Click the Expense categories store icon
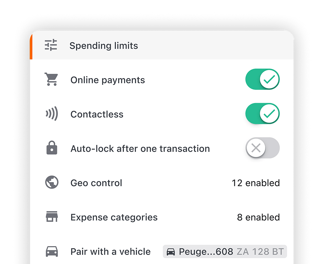 pos(52,216)
